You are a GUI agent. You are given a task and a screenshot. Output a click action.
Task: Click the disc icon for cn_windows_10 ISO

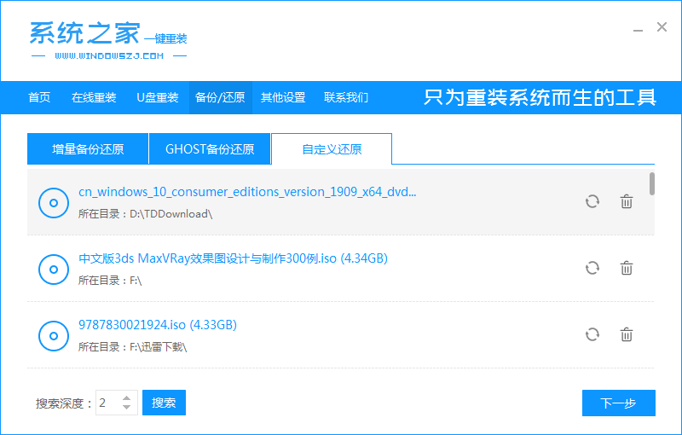tap(54, 203)
